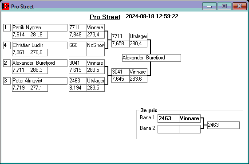Screen dimensions: 249x164
Task: Click Patrik Nygren's speed 281,8
Action: click(39, 35)
